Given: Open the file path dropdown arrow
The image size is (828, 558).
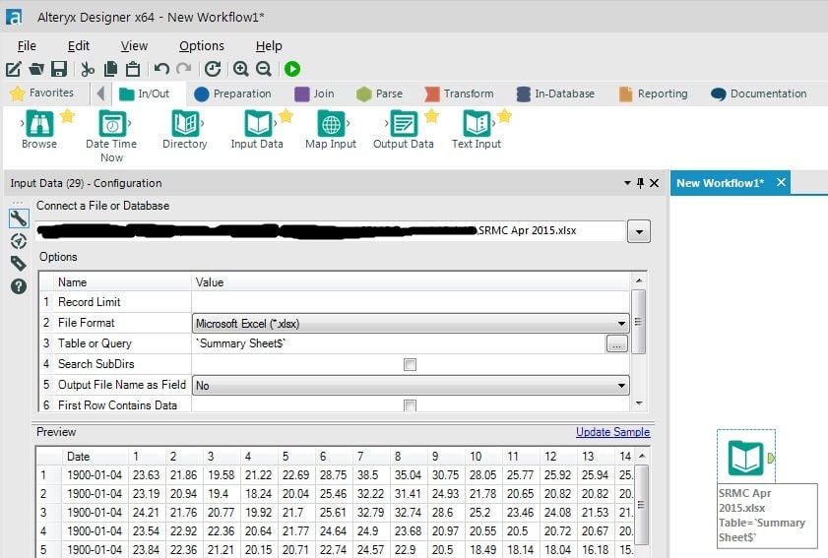Looking at the screenshot, I should (639, 231).
